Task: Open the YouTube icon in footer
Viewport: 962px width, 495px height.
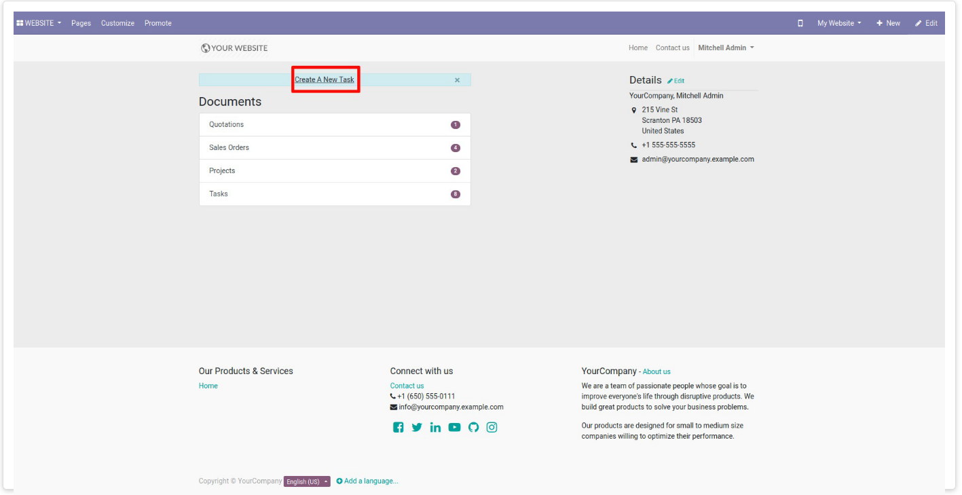Action: tap(454, 427)
